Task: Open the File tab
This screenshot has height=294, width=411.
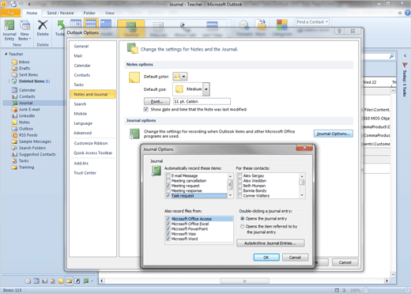Action: tap(10, 13)
